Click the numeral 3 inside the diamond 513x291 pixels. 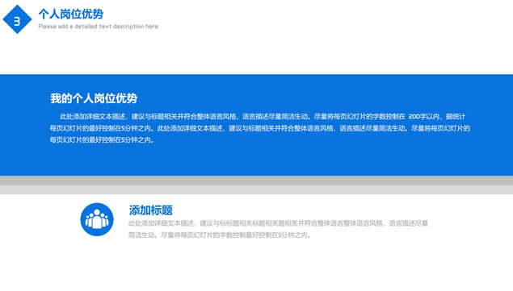(x=17, y=21)
